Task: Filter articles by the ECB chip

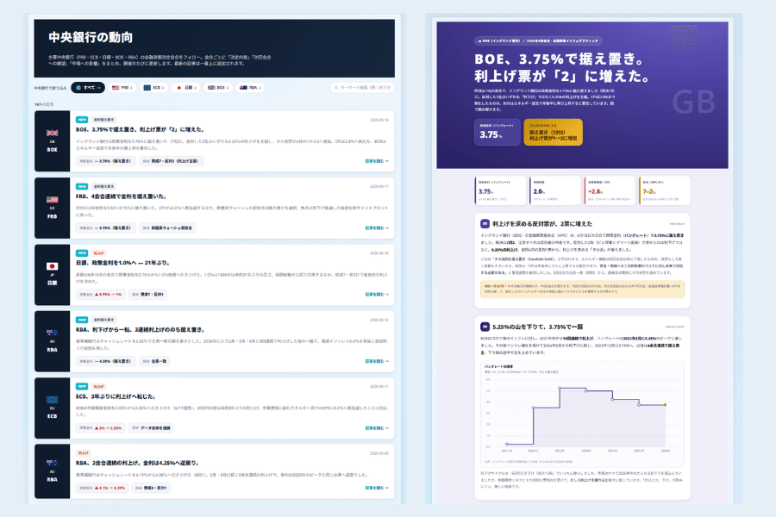Action: [153, 88]
